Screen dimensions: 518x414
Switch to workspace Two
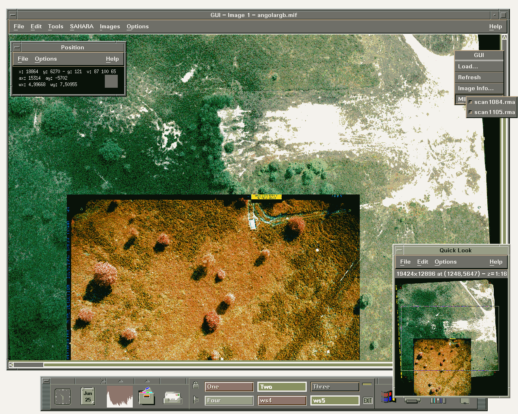[282, 387]
